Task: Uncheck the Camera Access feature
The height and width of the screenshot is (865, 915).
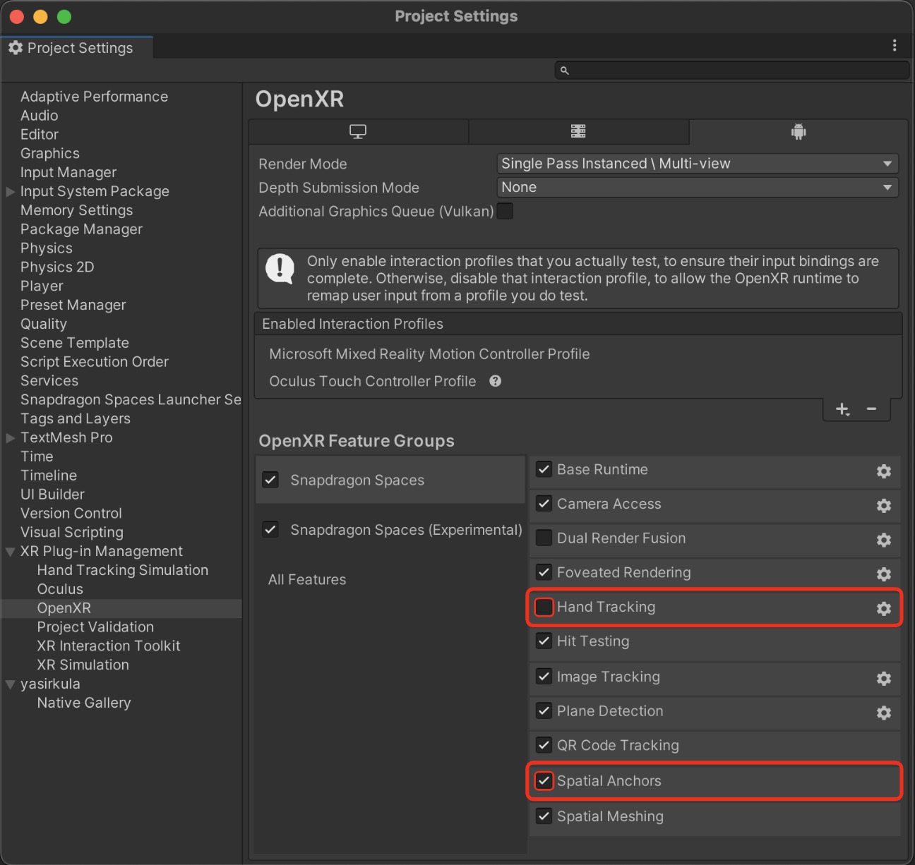Action: 544,504
